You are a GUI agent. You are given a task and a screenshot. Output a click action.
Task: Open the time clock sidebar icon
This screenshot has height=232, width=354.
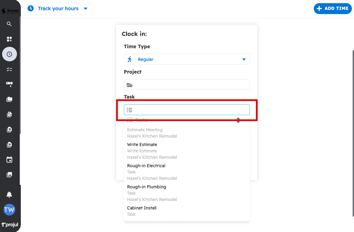point(10,54)
